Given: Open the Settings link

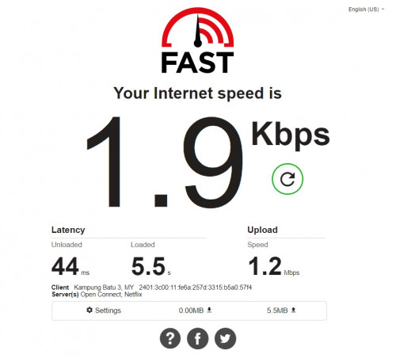Looking at the screenshot, I should 108,310.
